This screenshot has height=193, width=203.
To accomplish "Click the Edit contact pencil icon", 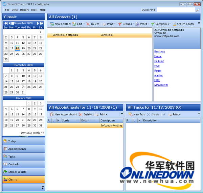I will pos(74,24).
